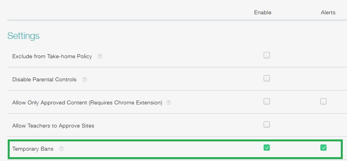Click the Disable Parental Controls label text
347x161 pixels.
pos(44,79)
